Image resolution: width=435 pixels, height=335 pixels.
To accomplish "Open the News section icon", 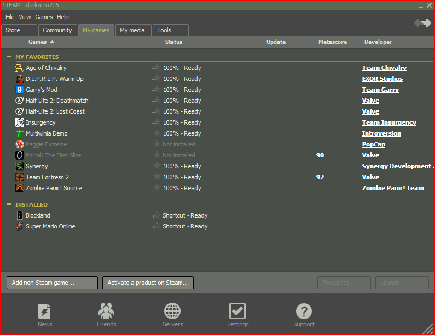I will pos(45,312).
